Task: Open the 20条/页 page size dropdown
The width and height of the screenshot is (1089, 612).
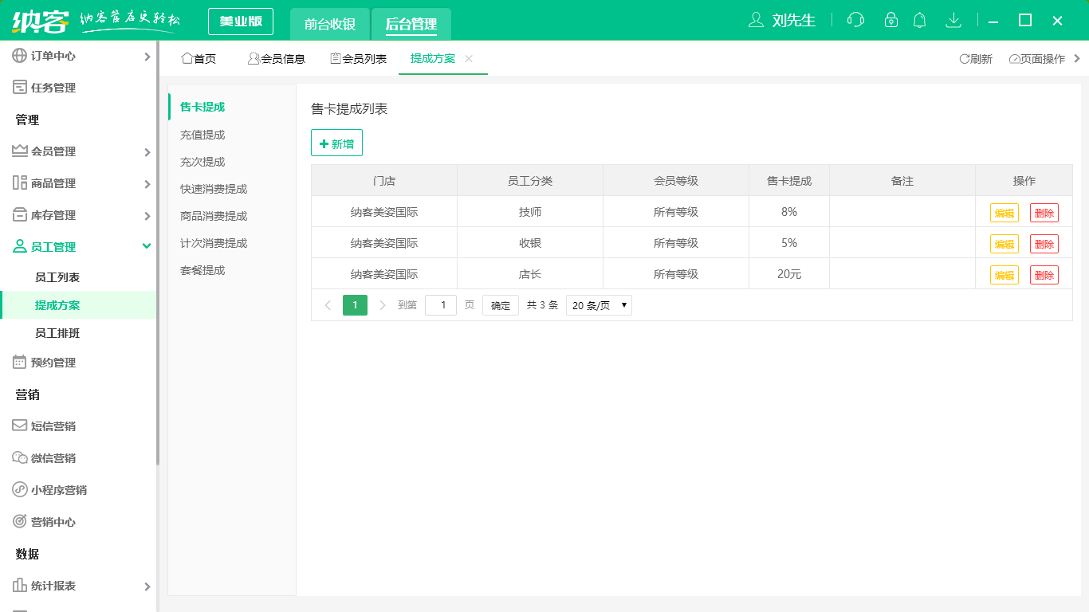Action: (x=598, y=304)
